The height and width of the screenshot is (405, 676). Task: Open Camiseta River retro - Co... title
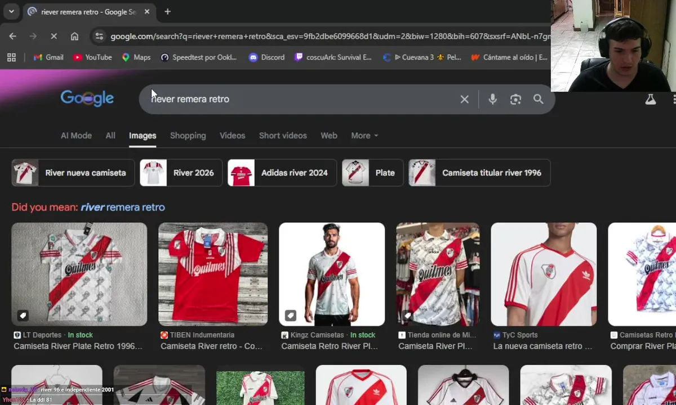211,346
